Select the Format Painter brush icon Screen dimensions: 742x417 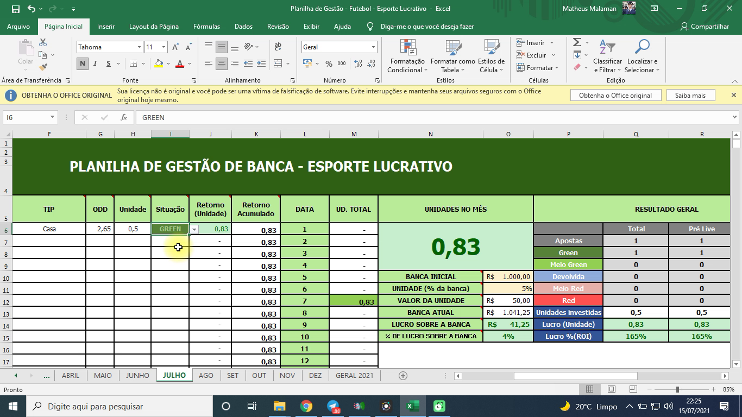pyautogui.click(x=43, y=67)
